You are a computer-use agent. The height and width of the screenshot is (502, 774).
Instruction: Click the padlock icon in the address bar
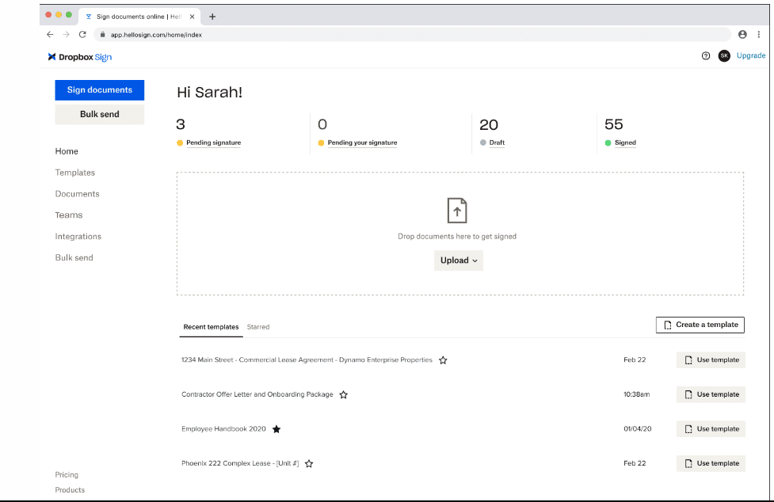pos(102,34)
